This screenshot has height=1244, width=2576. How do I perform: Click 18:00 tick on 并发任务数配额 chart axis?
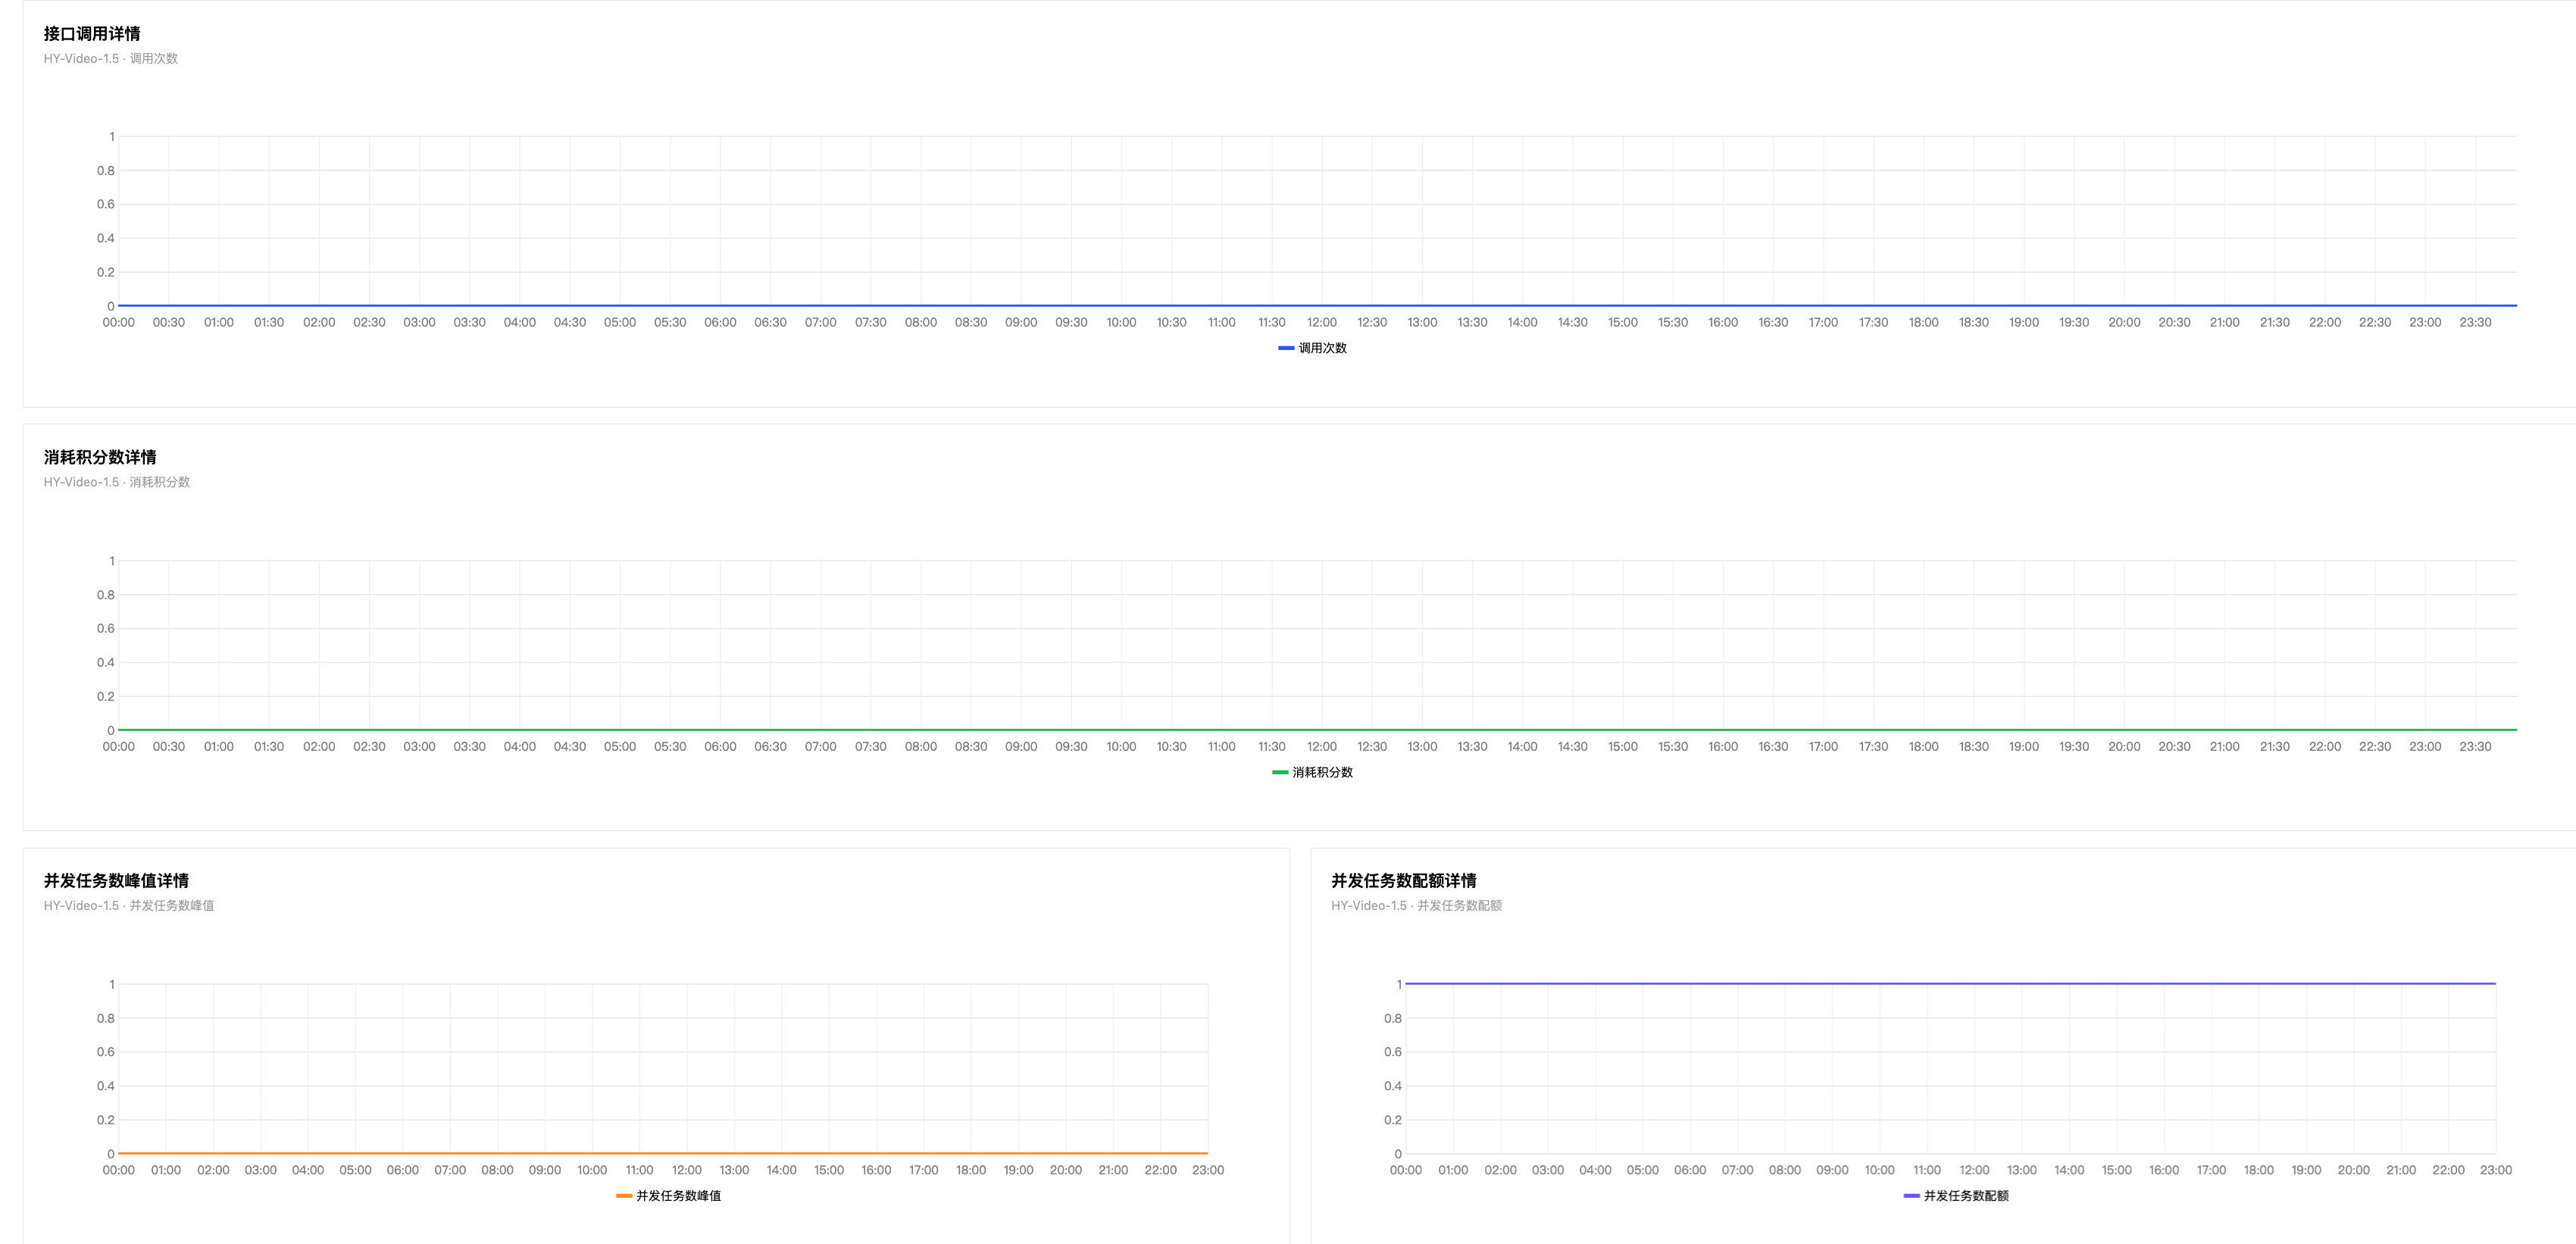2258,1170
